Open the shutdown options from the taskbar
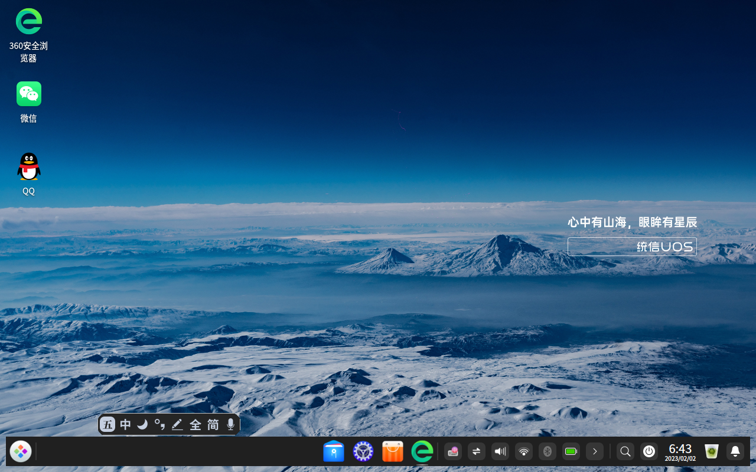Viewport: 756px width, 472px height. (x=649, y=451)
